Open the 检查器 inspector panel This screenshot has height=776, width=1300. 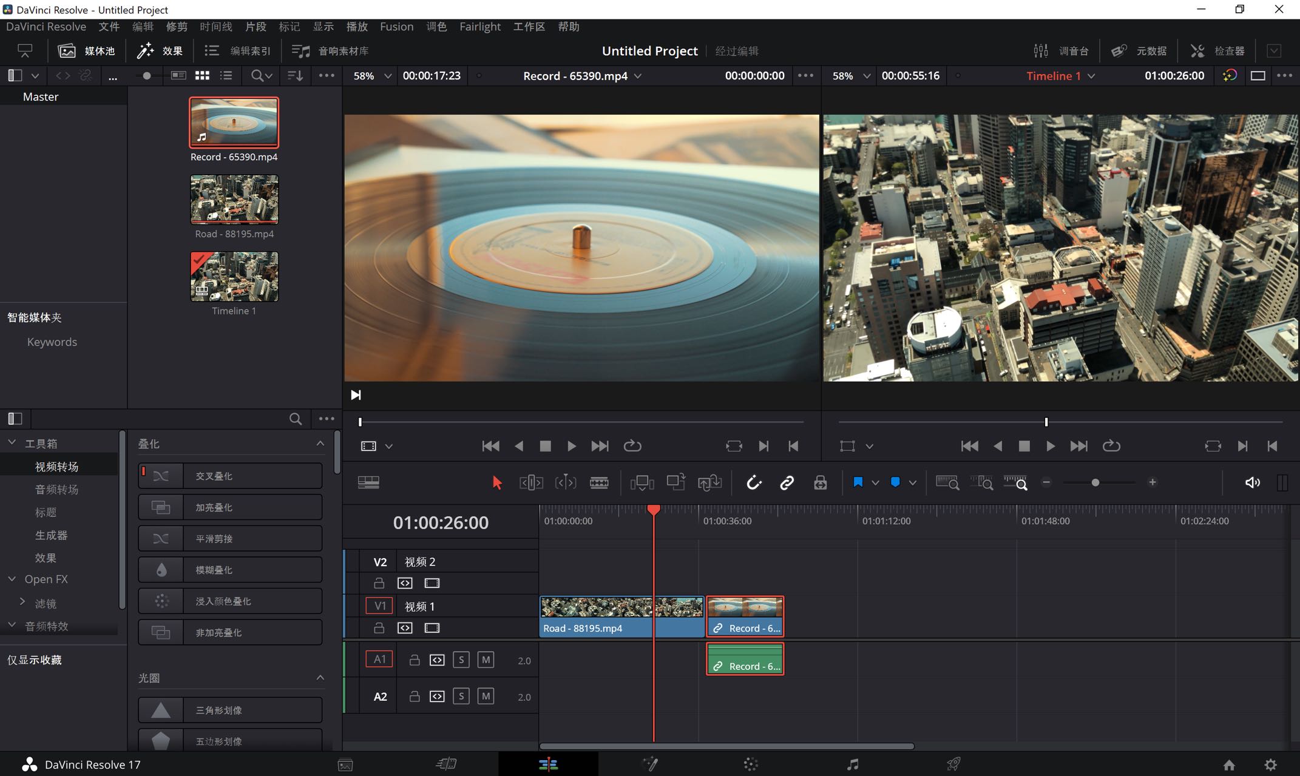click(1217, 51)
